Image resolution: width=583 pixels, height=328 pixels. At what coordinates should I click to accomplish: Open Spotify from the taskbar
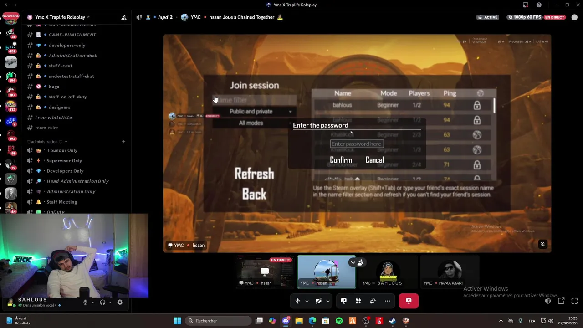pyautogui.click(x=339, y=321)
